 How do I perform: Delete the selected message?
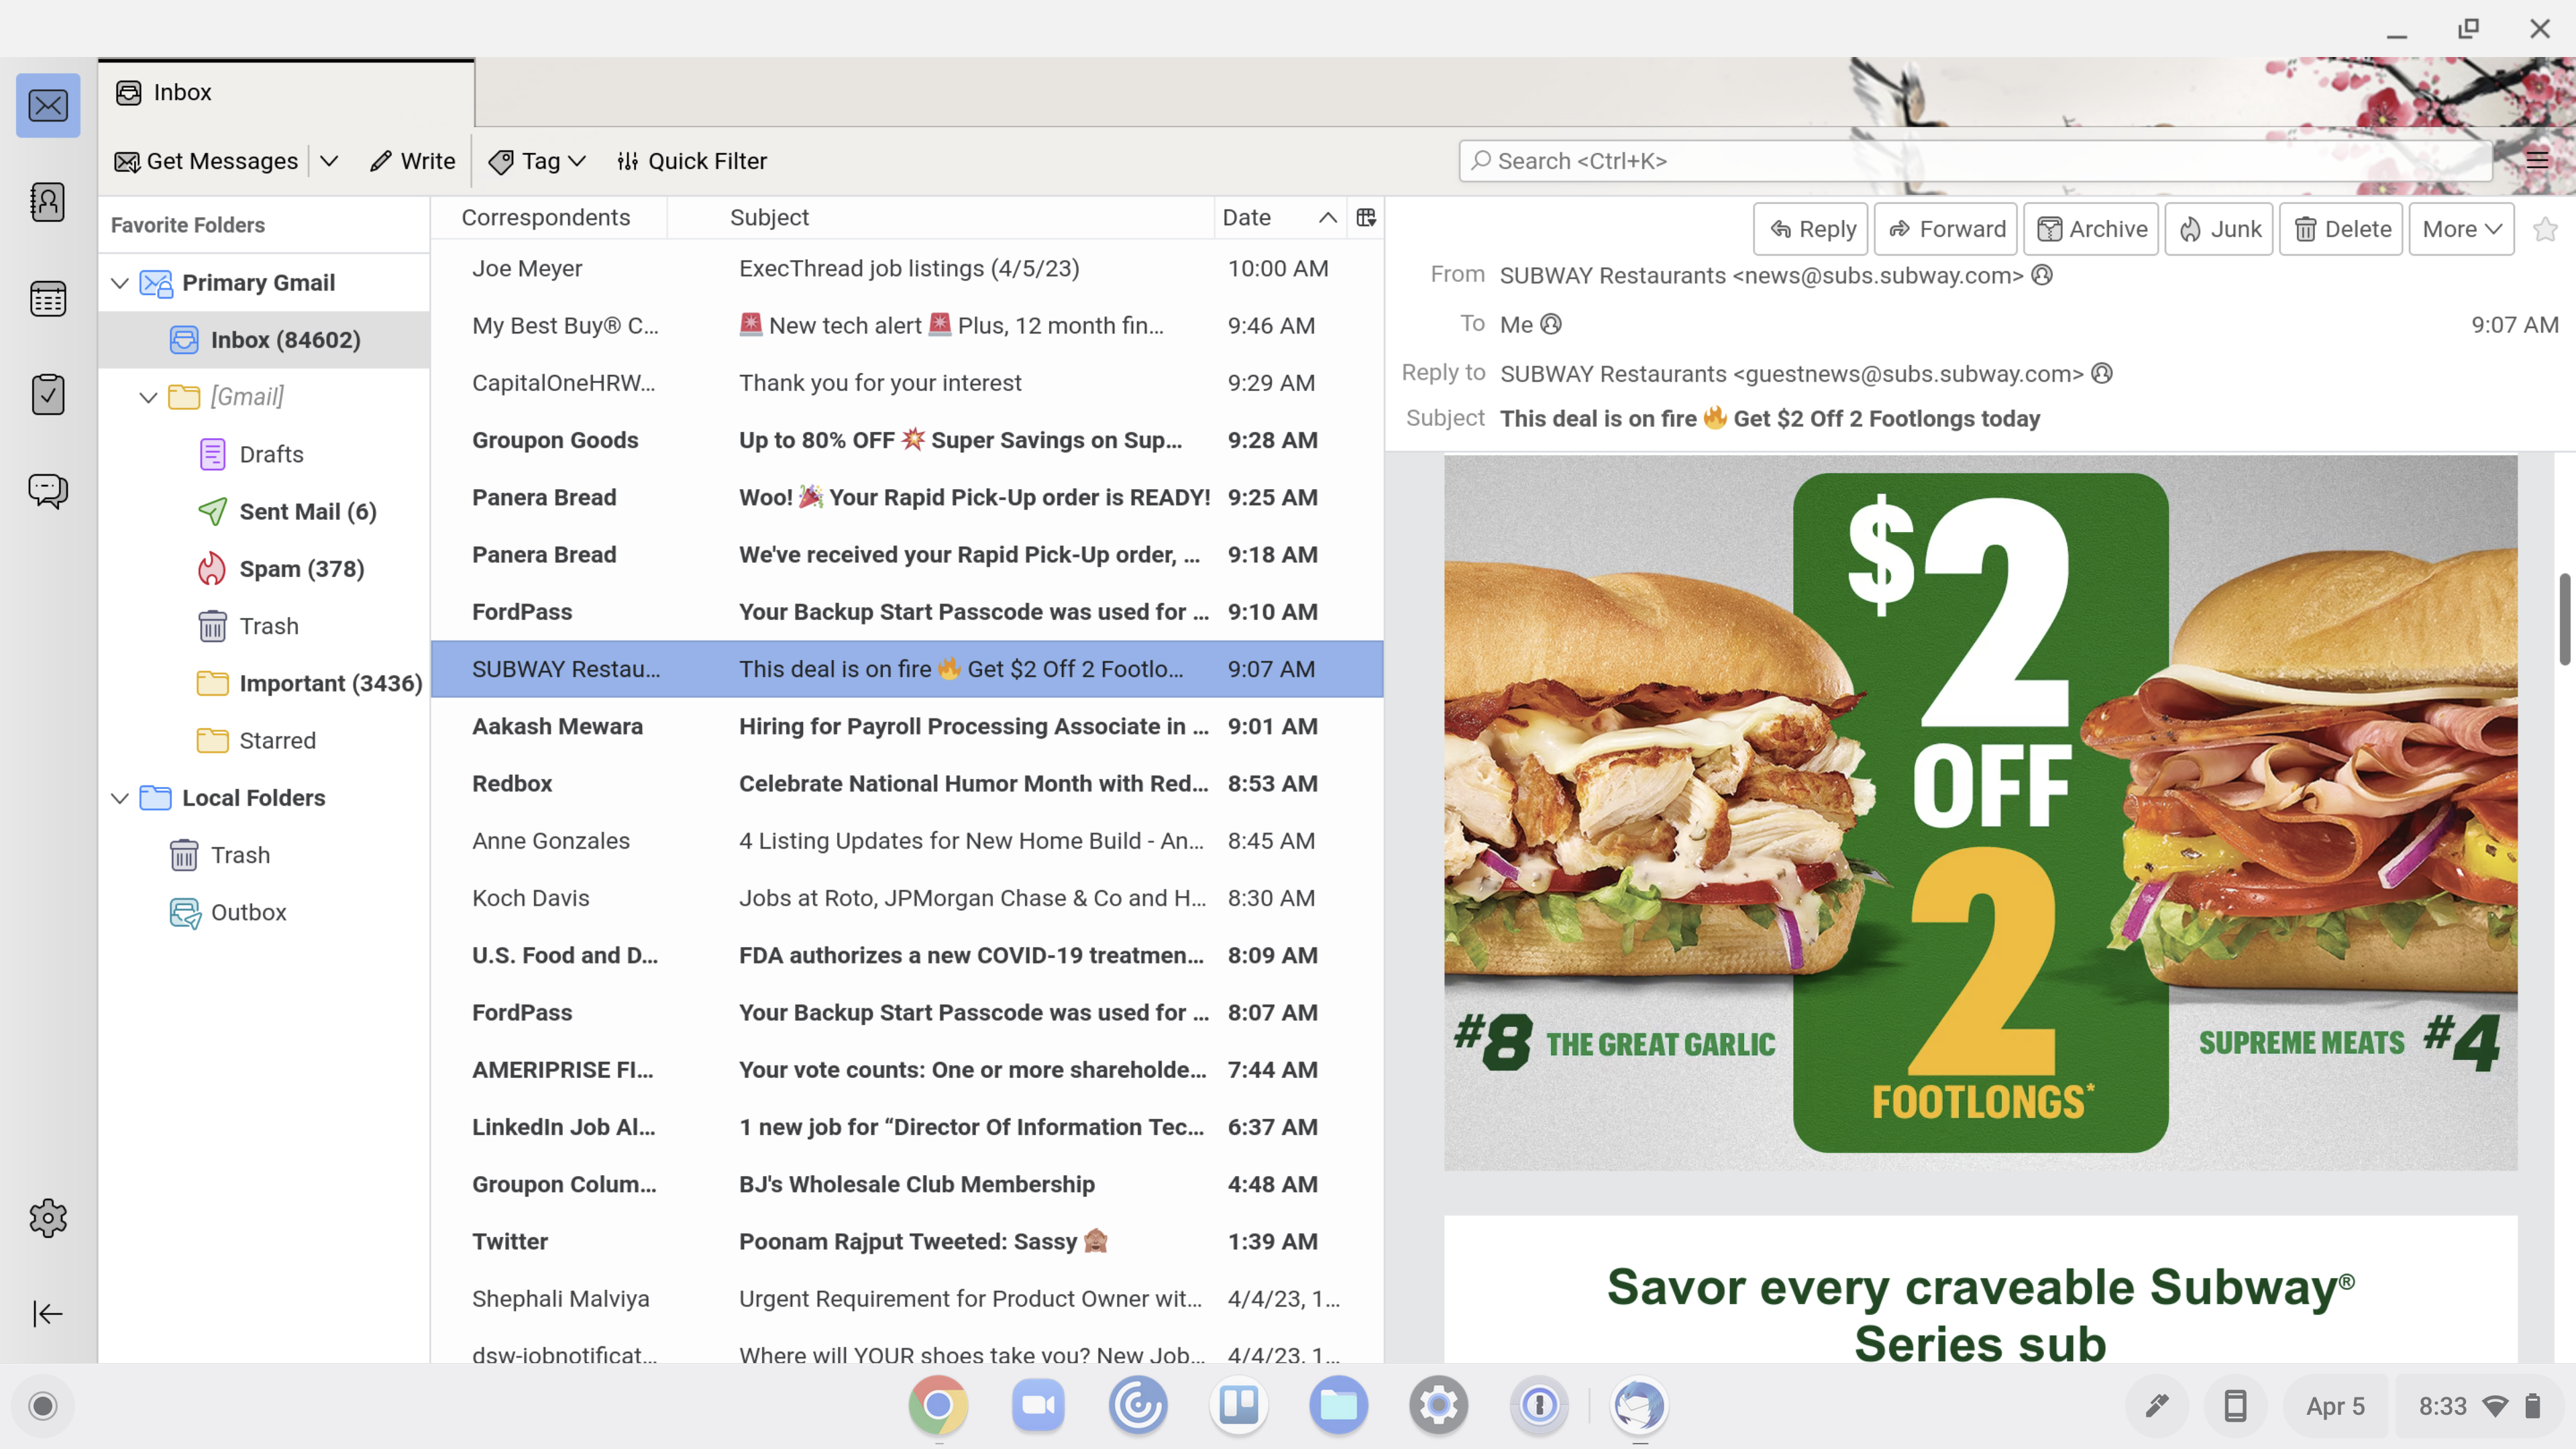pos(2341,229)
